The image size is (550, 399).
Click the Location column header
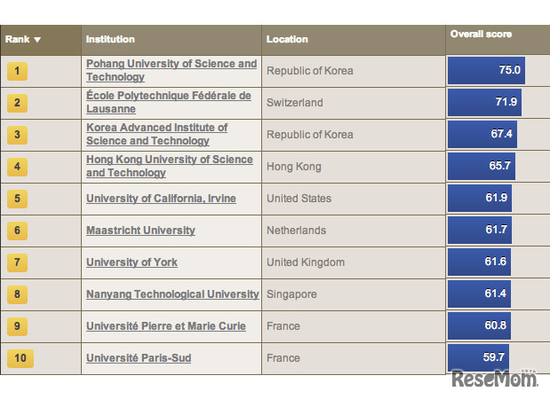pyautogui.click(x=287, y=39)
